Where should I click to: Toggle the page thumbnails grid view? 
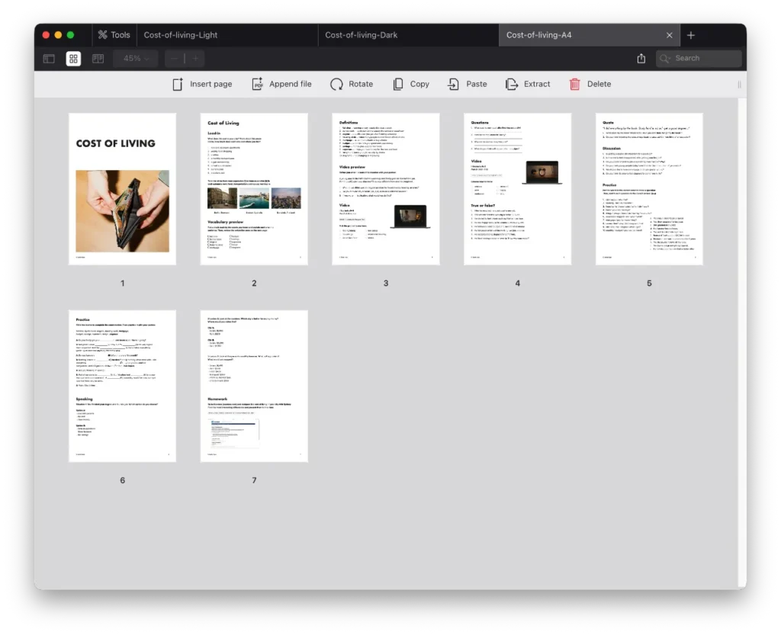pos(73,59)
